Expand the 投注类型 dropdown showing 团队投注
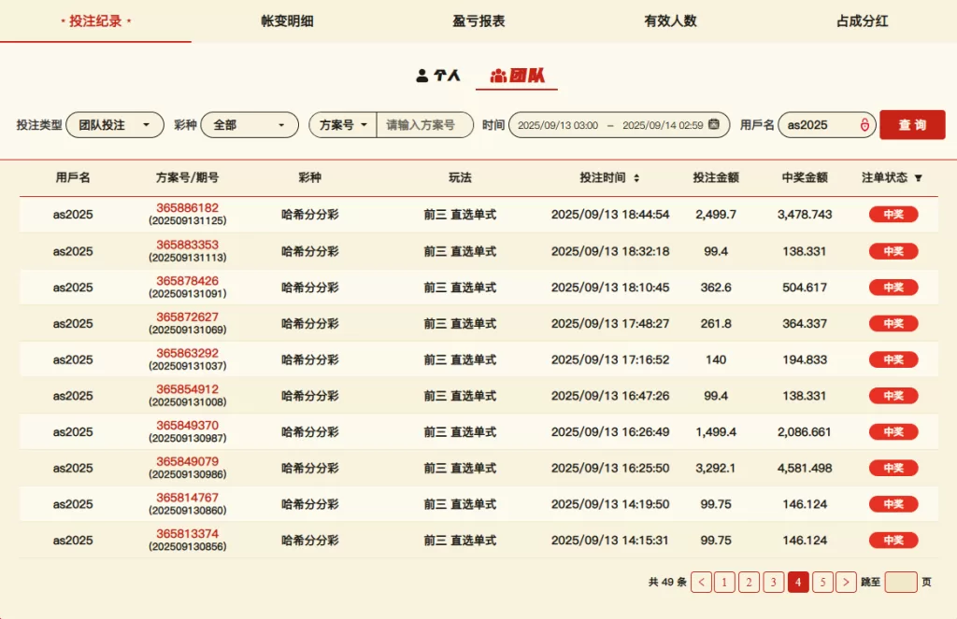The height and width of the screenshot is (619, 957). tap(114, 124)
